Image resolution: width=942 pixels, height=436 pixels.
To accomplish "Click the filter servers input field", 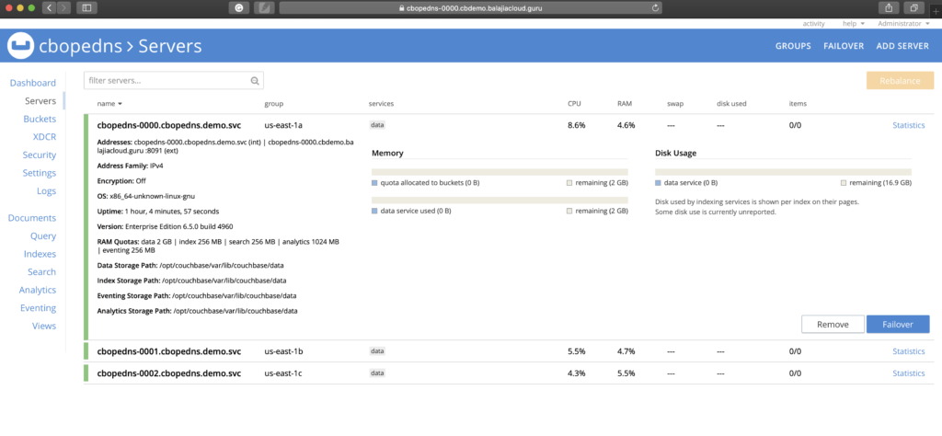I will click(166, 81).
